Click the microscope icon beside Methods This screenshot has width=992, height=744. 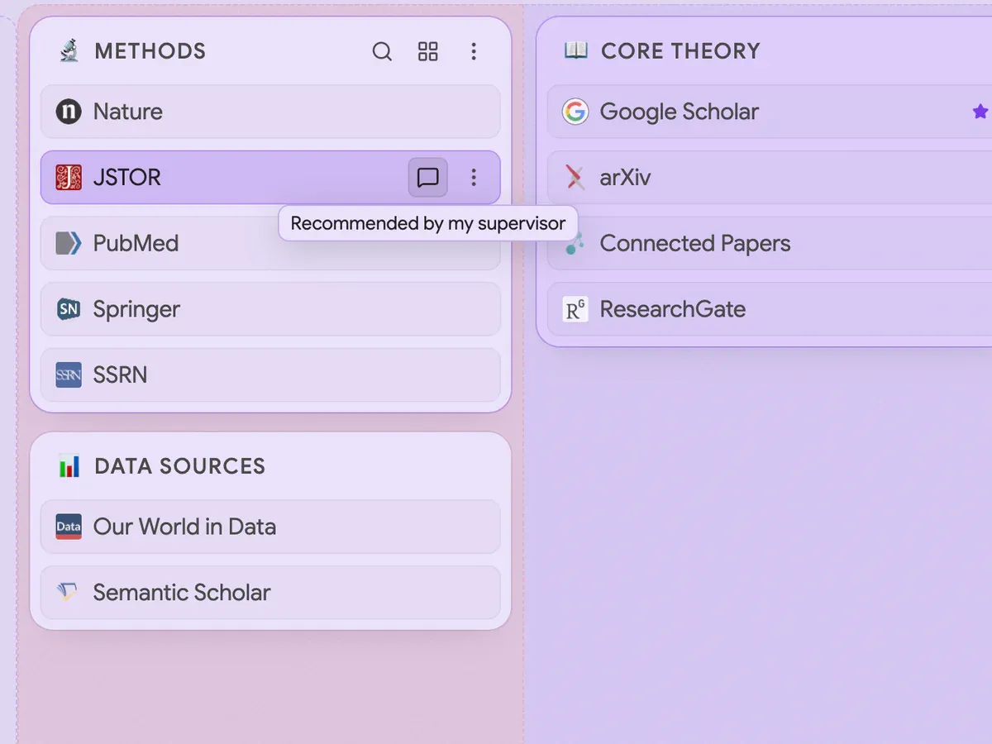click(x=69, y=51)
